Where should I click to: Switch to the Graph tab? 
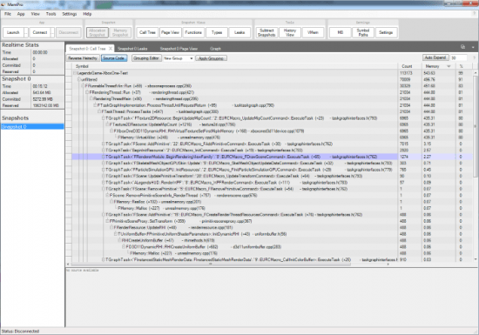[x=215, y=49]
